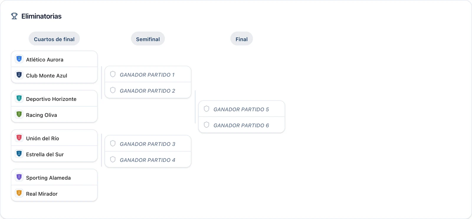Screen dimensions: 472x219
Task: Click Real Mirador's orange crest badge
Action: (x=19, y=193)
